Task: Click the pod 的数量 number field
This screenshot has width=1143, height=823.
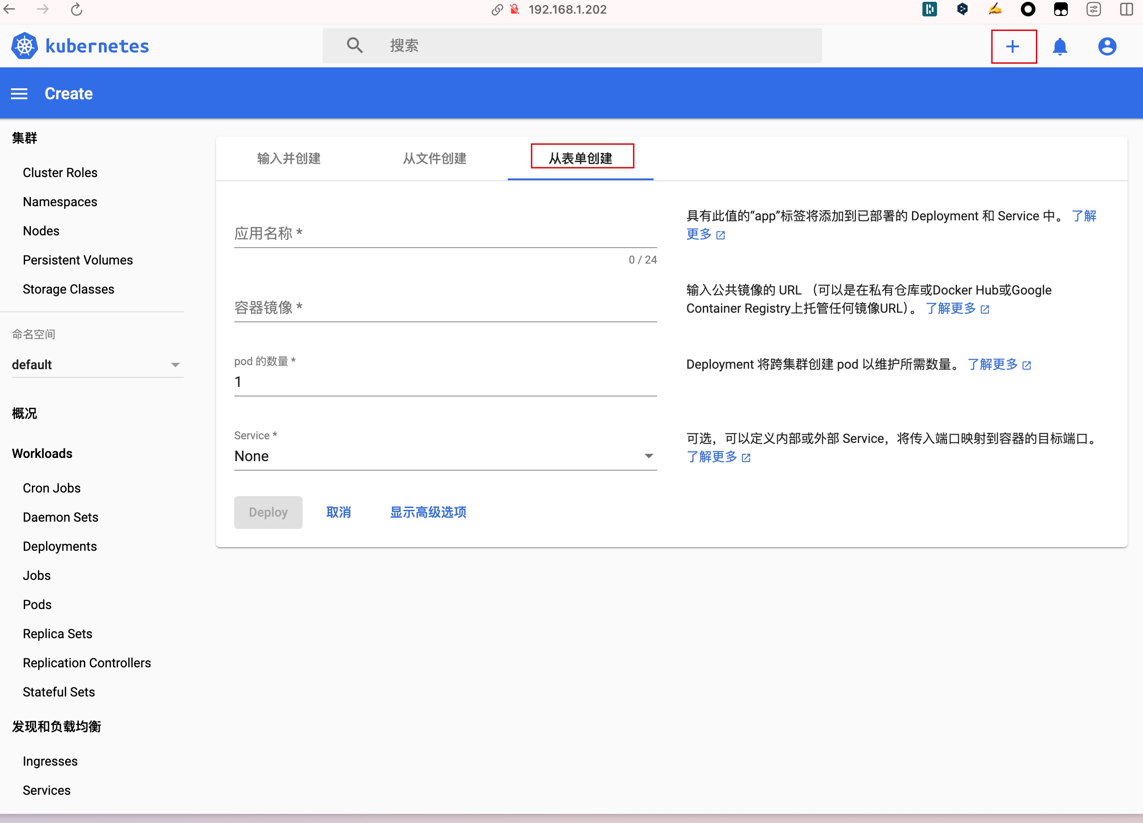Action: coord(445,382)
